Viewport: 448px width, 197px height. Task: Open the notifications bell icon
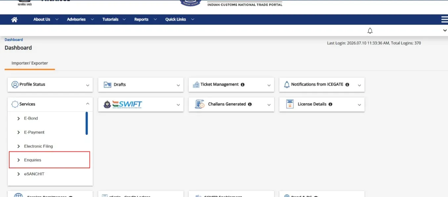[x=370, y=31]
